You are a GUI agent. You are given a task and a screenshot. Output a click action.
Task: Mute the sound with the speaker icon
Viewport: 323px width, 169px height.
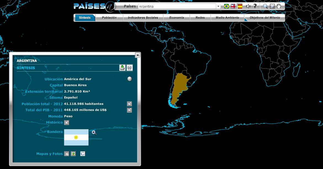248,6
